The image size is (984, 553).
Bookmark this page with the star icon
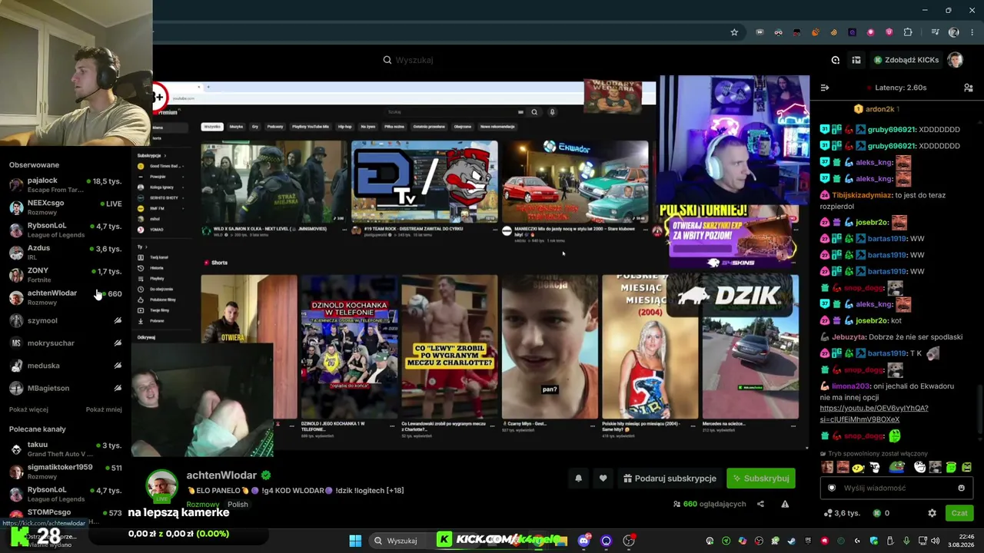734,32
